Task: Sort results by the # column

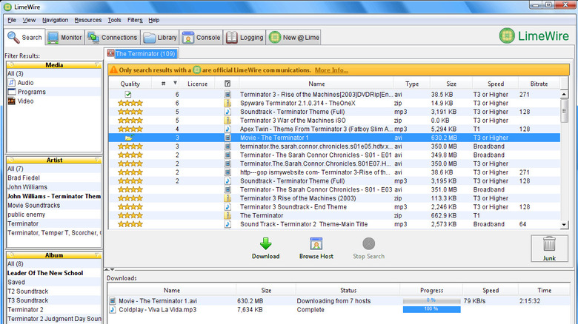Action: [165, 84]
